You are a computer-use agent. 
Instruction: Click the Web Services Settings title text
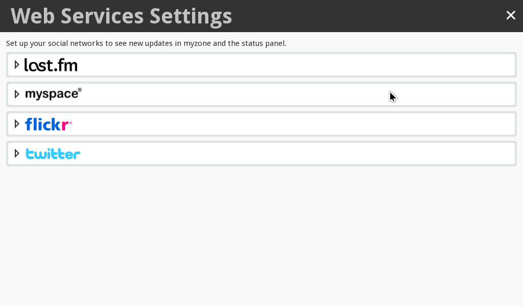coord(122,16)
